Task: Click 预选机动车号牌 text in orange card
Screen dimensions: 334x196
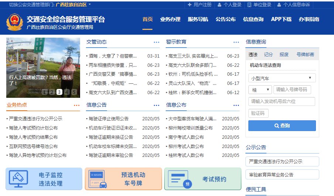Action: pyautogui.click(x=133, y=179)
